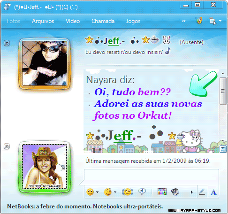This screenshot has width=228, height=214.
Task: Click the voice clip speech-bubble icon
Action: (142, 191)
